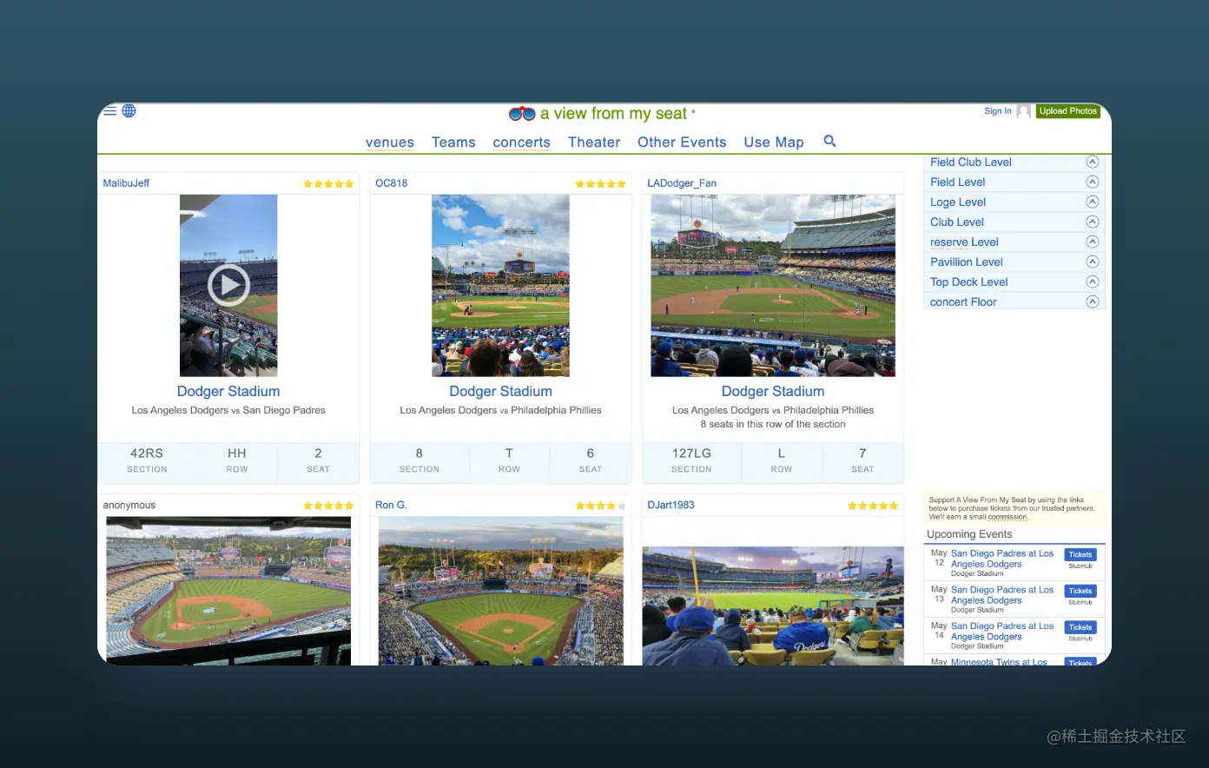This screenshot has height=768, width=1209.
Task: Open the Theater menu
Action: (x=594, y=142)
